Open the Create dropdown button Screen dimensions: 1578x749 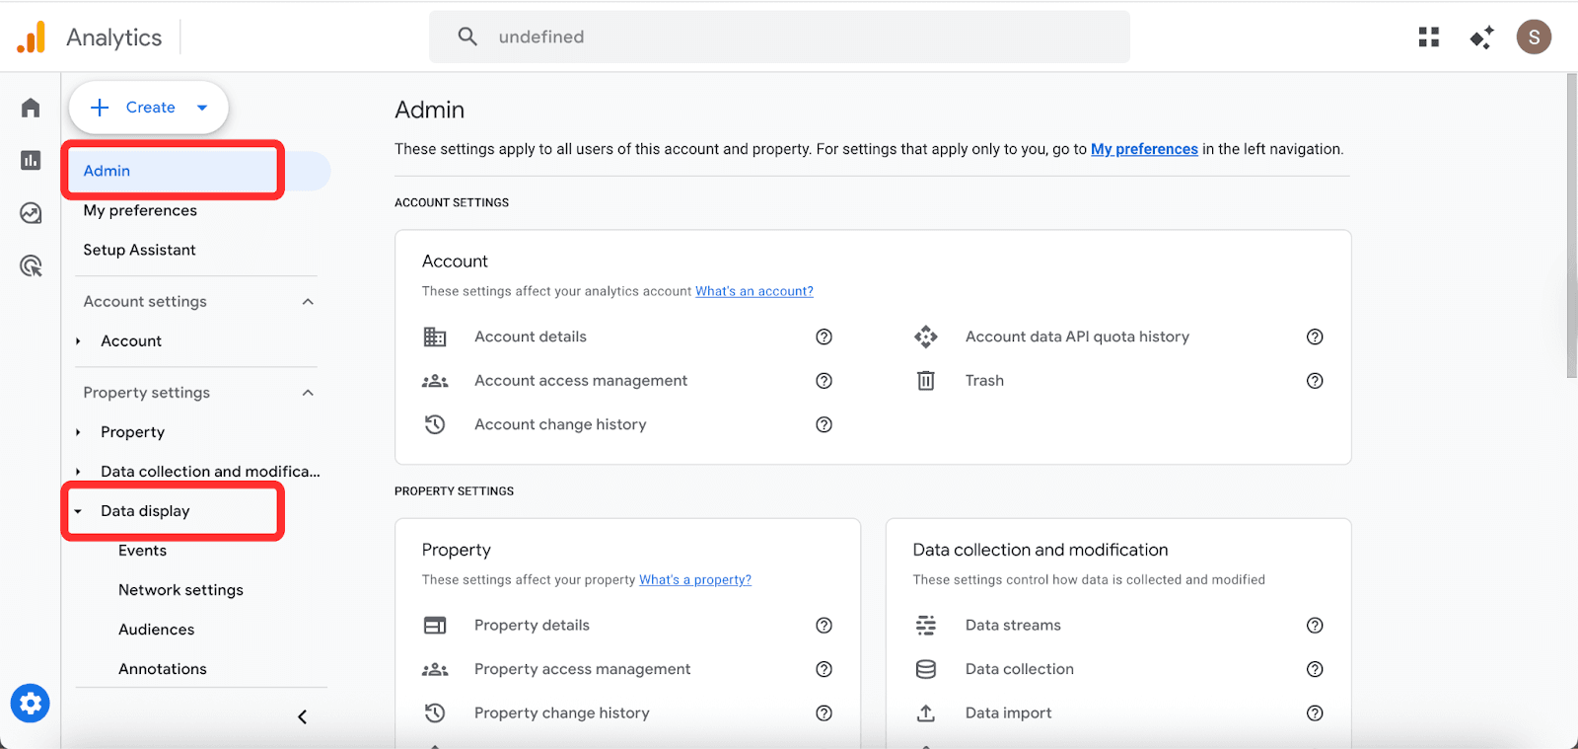click(149, 108)
